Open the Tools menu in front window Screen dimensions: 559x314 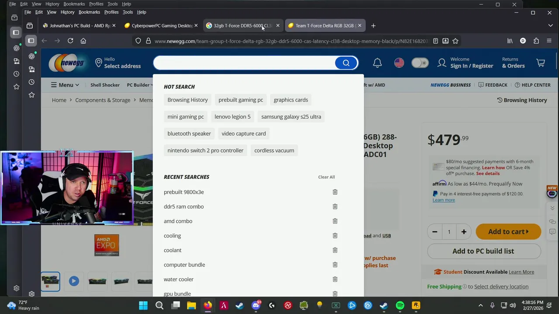point(128,12)
